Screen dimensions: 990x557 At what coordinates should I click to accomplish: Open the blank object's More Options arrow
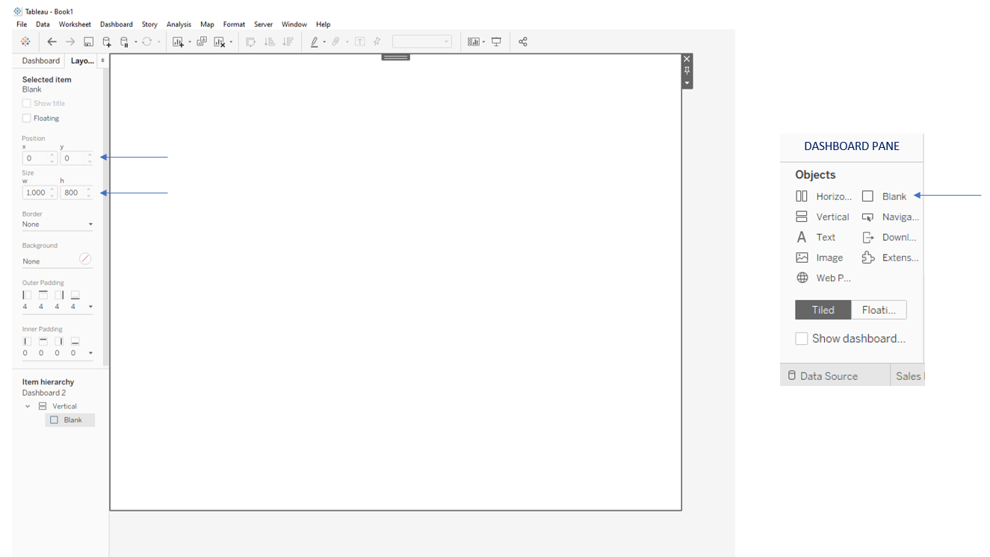687,83
